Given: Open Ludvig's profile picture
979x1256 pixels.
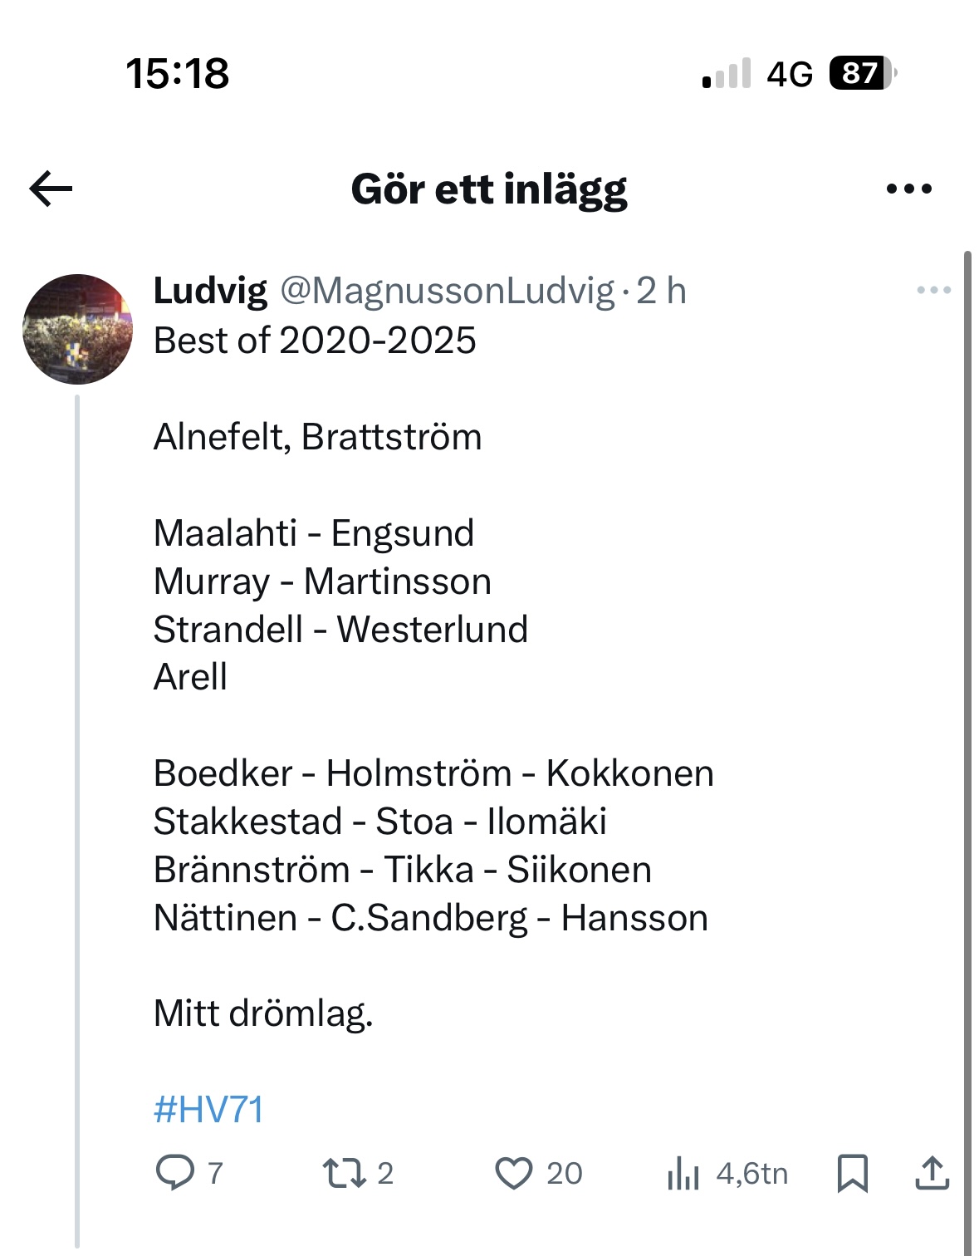Looking at the screenshot, I should (x=77, y=329).
